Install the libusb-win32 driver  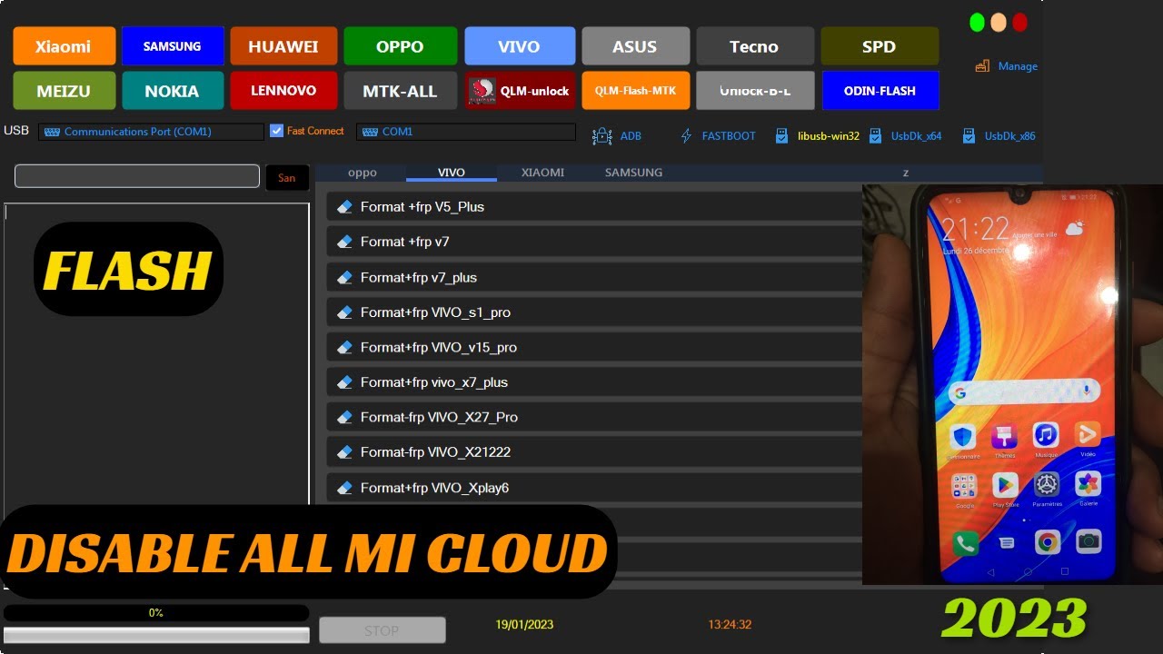tap(817, 136)
